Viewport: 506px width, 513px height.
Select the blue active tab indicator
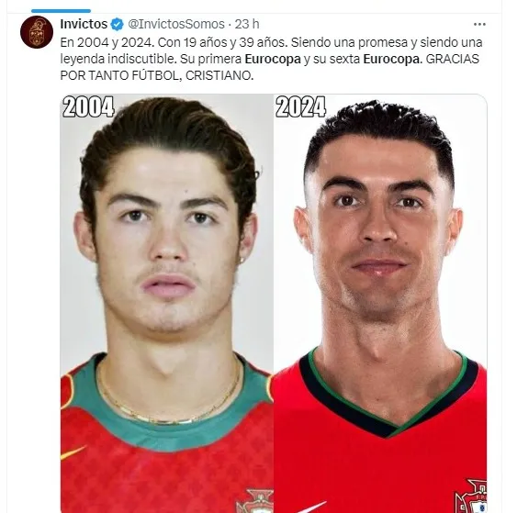pos(61,11)
